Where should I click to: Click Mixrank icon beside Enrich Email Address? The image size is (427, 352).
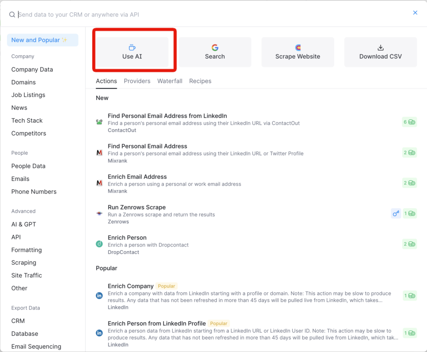click(99, 183)
